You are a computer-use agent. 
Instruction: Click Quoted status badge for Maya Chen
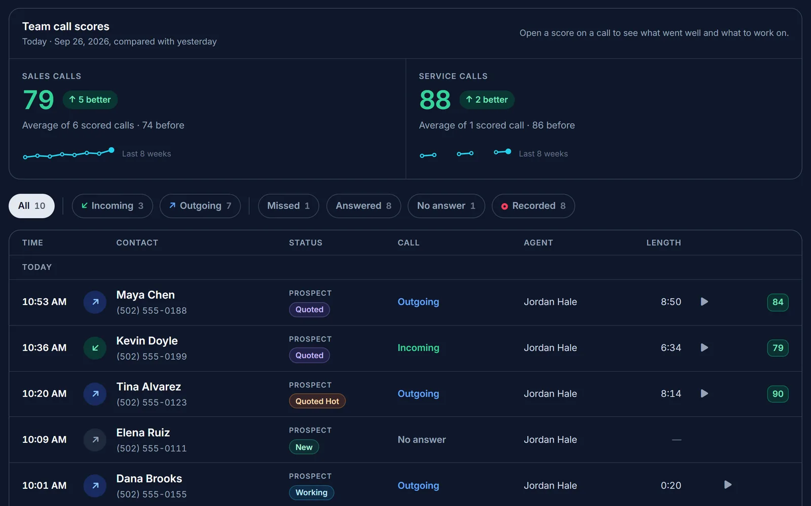point(309,310)
